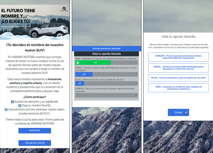
Task: Click the 'Gana premios solo por participar' step text
Action: [37, 111]
